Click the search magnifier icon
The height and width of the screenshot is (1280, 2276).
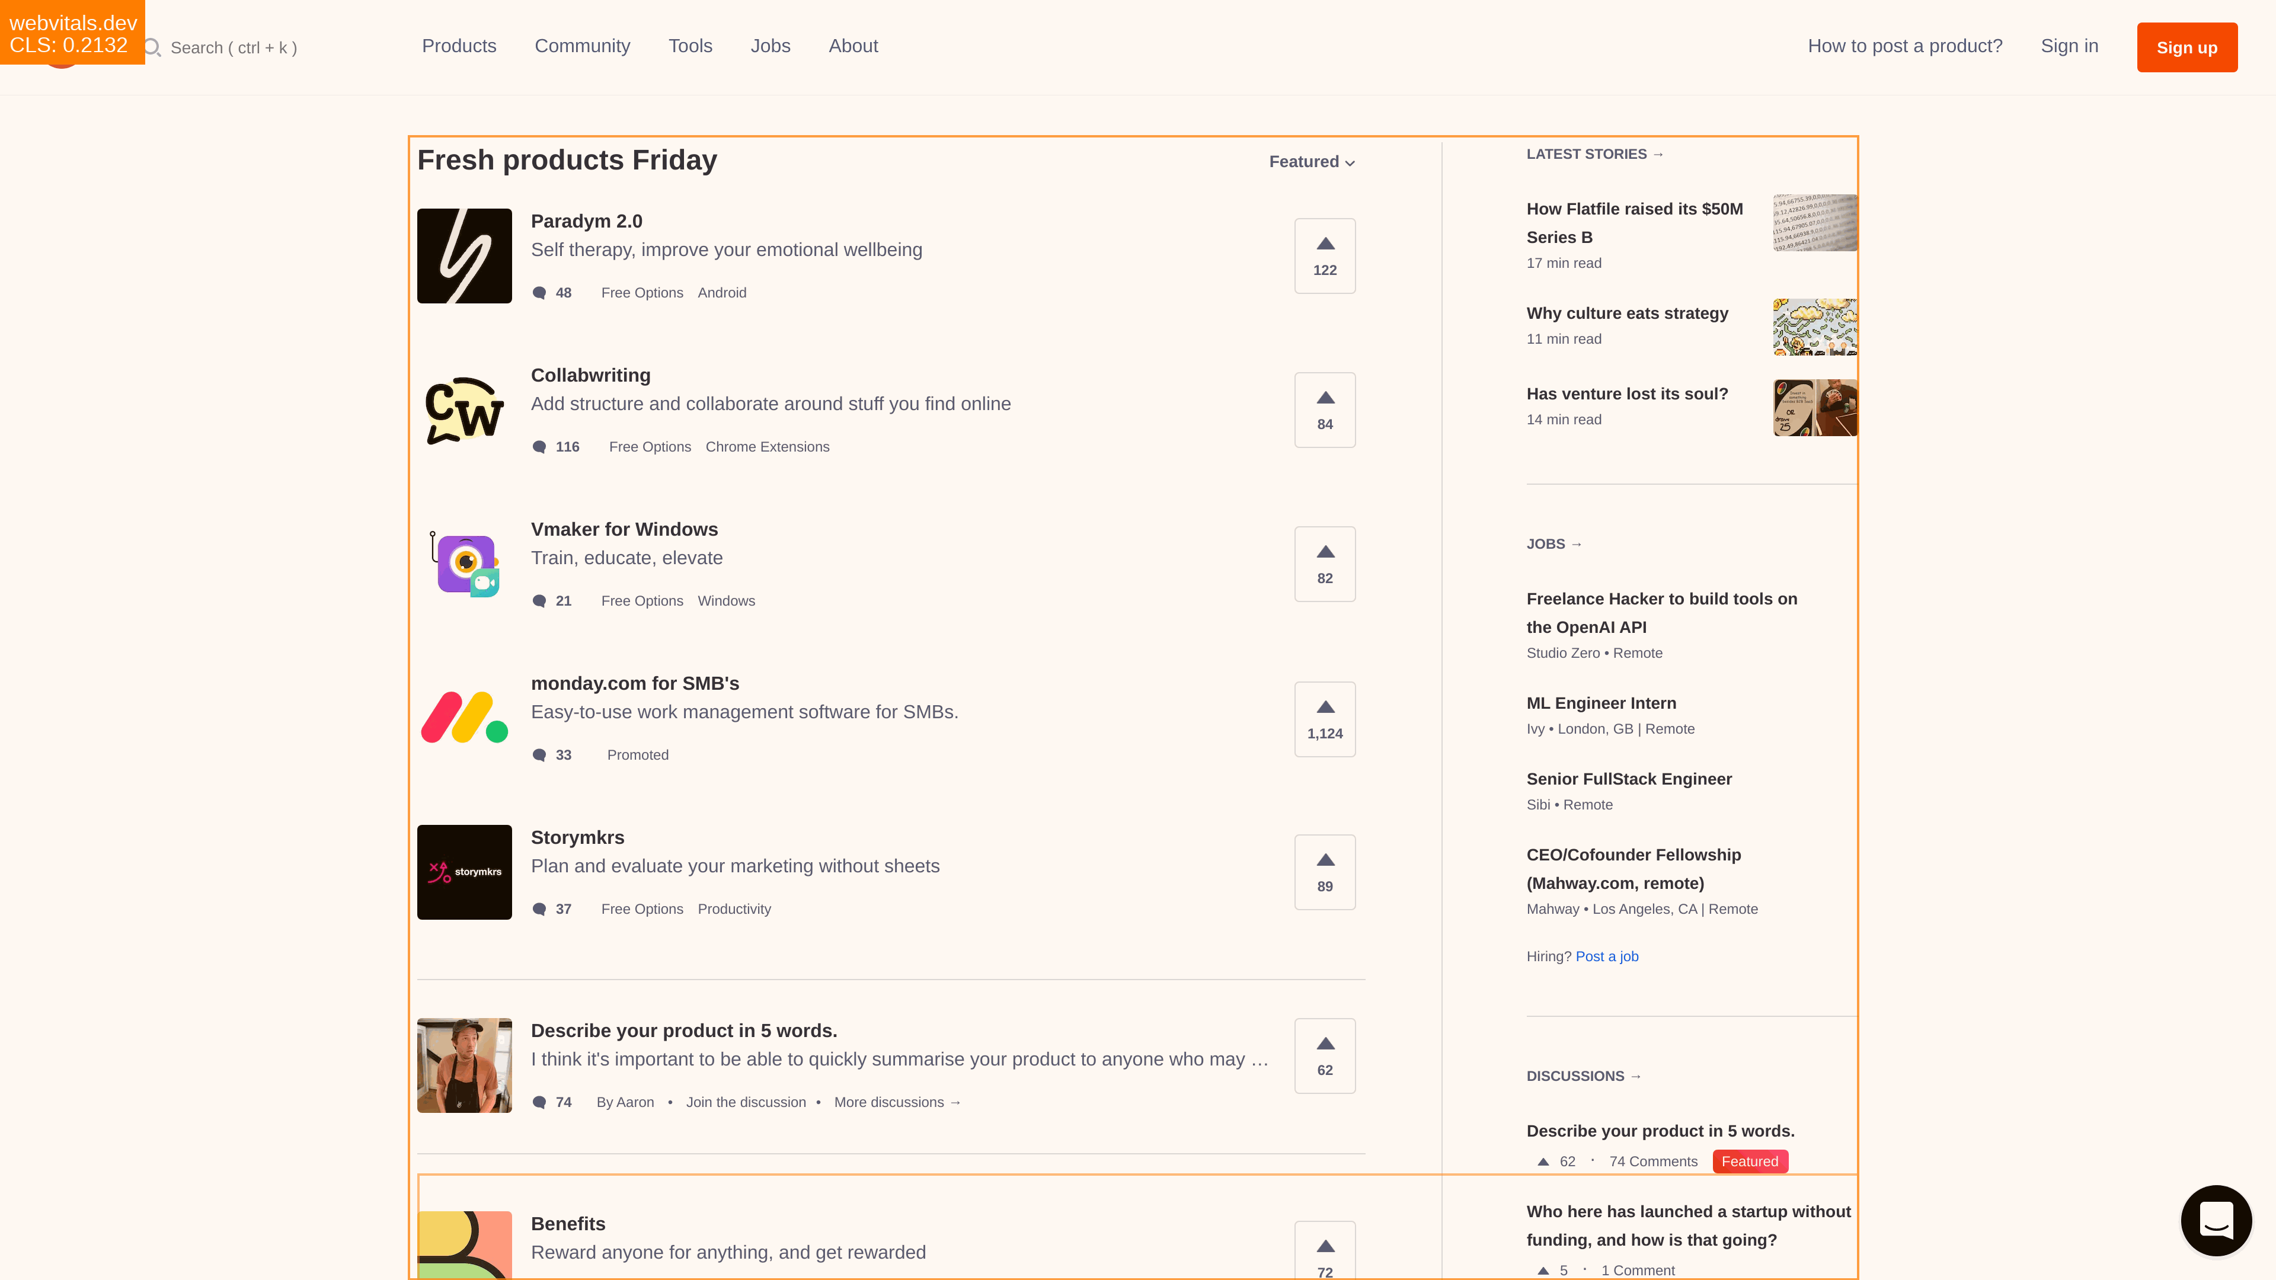click(152, 47)
